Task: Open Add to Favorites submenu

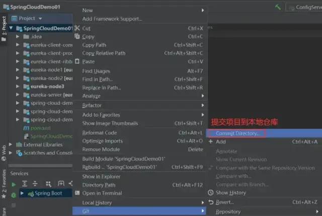Action: click(140, 115)
